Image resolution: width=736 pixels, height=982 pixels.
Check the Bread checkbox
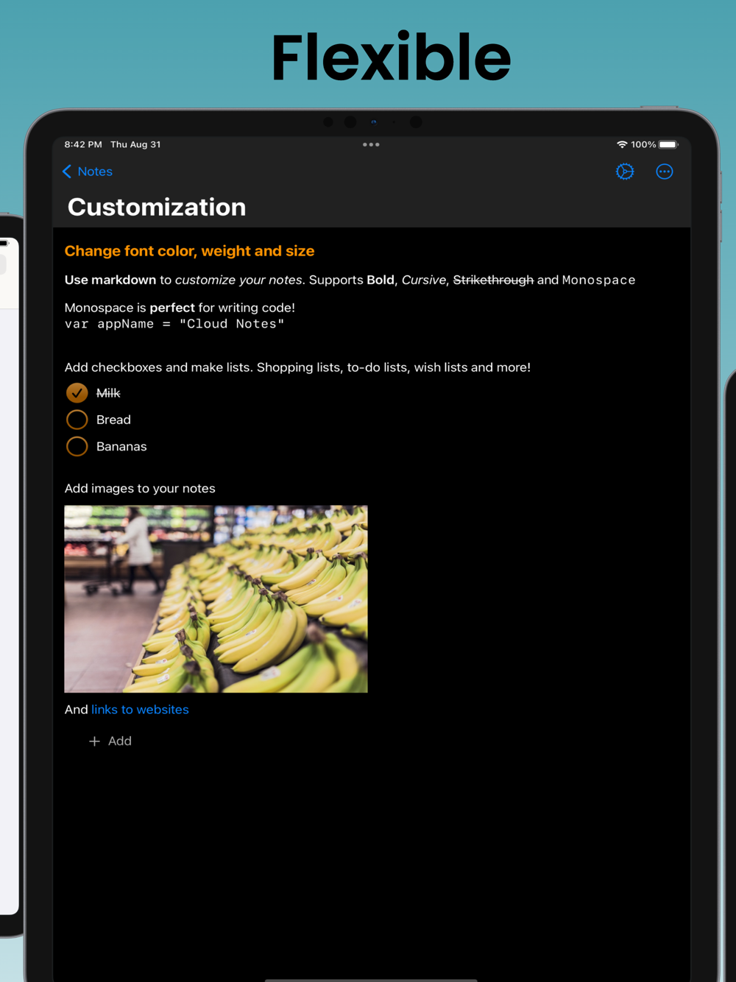77,420
